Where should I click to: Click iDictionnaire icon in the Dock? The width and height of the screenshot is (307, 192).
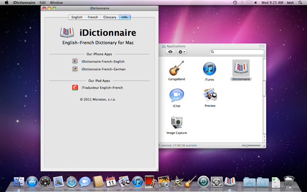pyautogui.click(x=230, y=181)
